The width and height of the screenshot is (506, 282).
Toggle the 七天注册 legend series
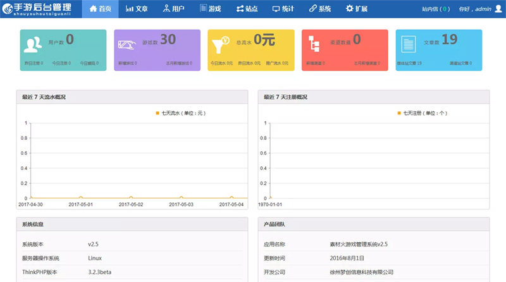(x=422, y=113)
